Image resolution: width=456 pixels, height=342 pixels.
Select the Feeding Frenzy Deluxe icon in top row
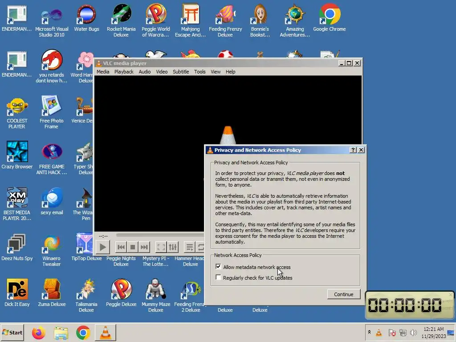click(225, 20)
